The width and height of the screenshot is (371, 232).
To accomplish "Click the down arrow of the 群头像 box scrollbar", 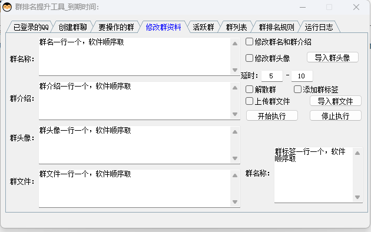I will (235, 158).
